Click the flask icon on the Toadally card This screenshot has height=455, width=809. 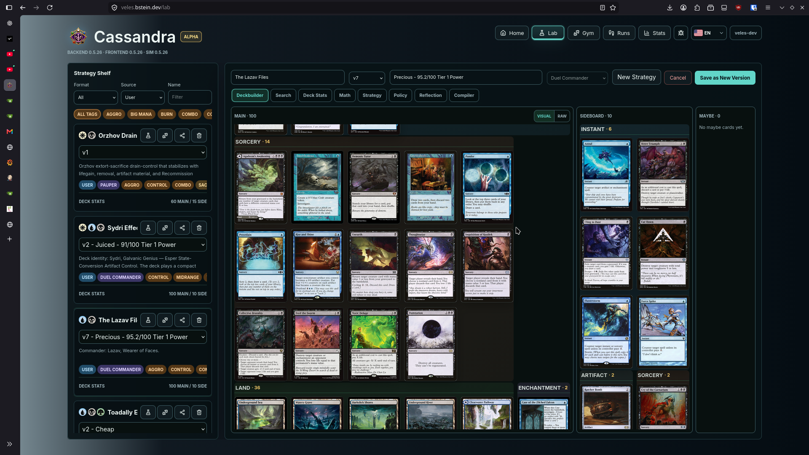pos(148,412)
